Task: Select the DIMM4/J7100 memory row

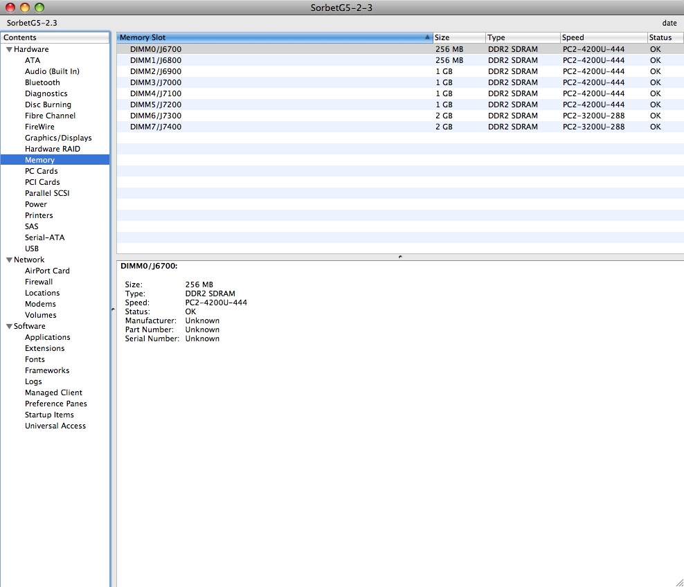Action: (400, 93)
